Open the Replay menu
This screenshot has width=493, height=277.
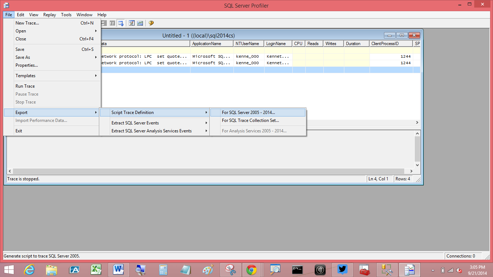point(49,15)
